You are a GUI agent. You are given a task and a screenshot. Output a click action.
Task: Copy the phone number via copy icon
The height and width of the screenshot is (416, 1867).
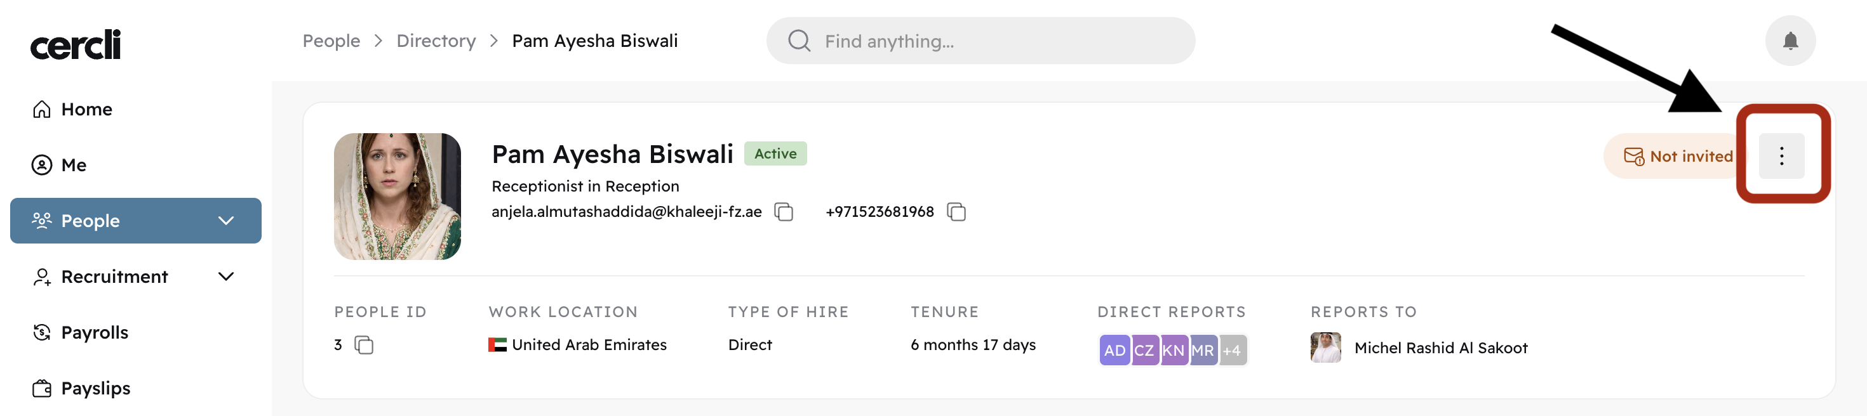click(956, 212)
